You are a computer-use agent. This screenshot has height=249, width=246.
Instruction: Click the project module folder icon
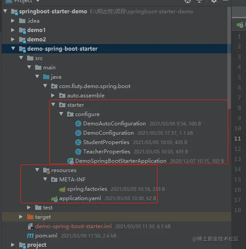[x=22, y=245]
